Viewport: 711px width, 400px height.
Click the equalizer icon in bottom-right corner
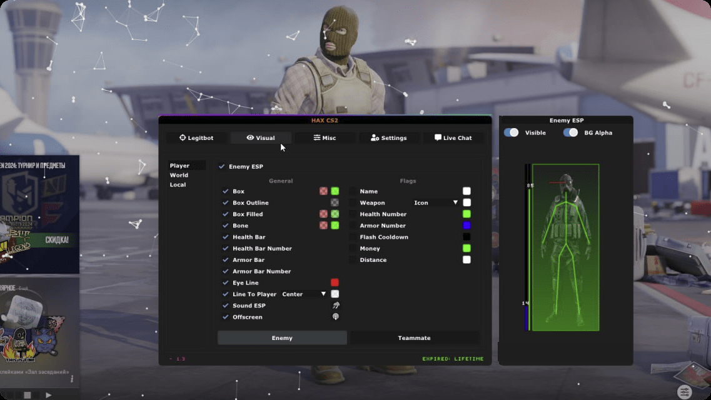(x=685, y=392)
